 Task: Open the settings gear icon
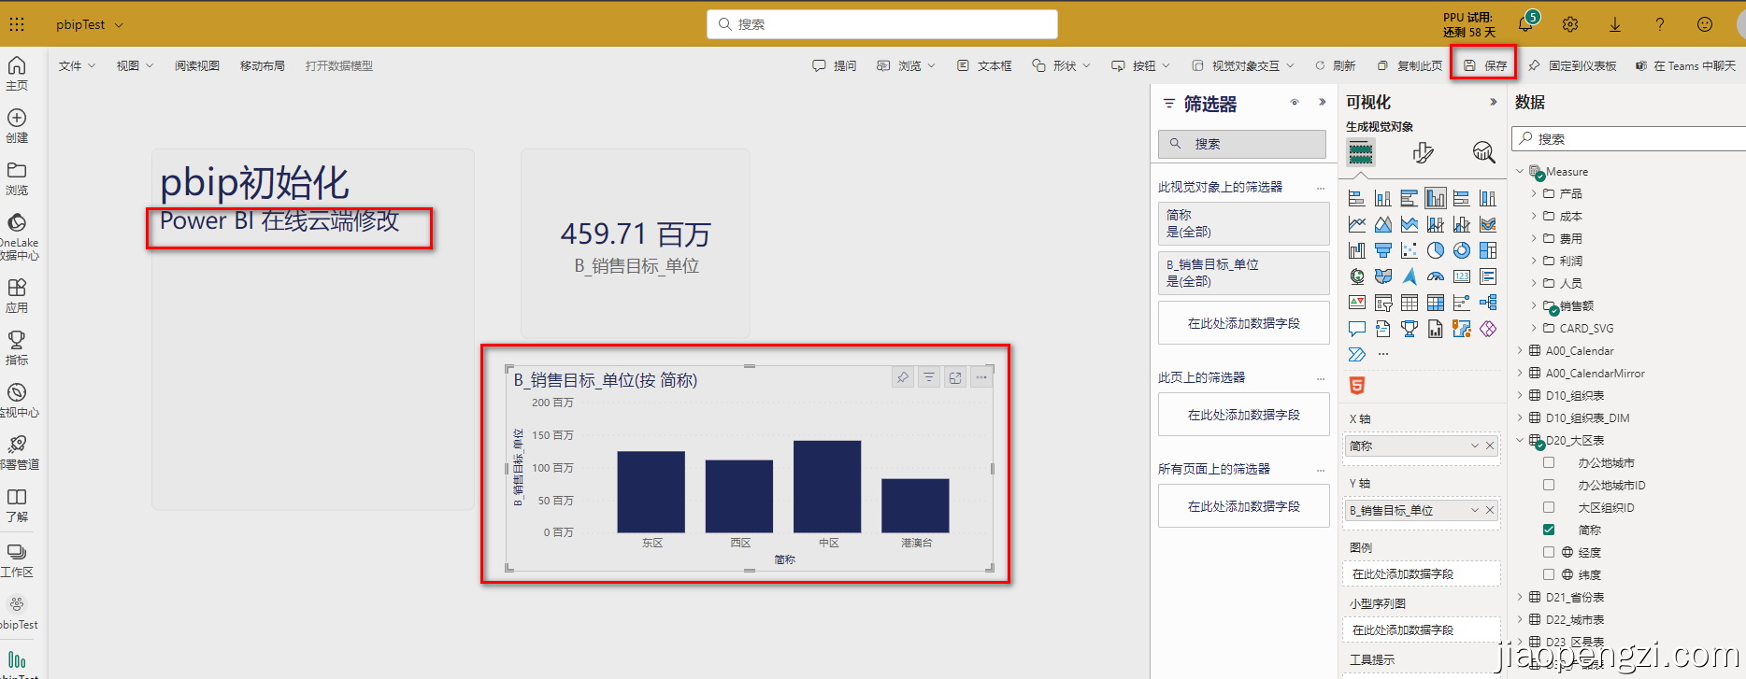[1570, 24]
